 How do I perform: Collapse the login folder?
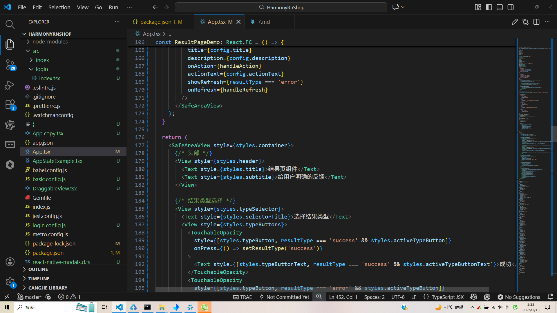(42, 69)
